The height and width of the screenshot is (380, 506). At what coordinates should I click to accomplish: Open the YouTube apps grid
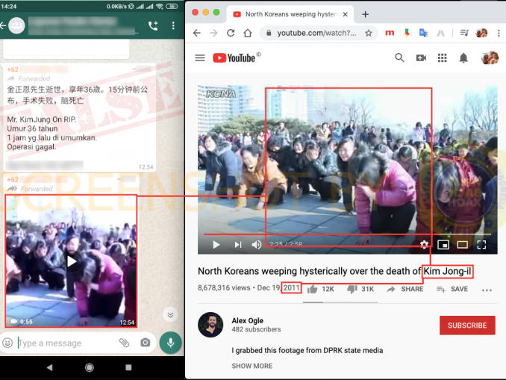pos(442,57)
